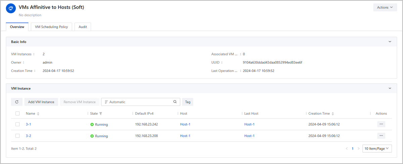Open more actions for VM 3-2
The image size is (403, 164).
click(381, 136)
